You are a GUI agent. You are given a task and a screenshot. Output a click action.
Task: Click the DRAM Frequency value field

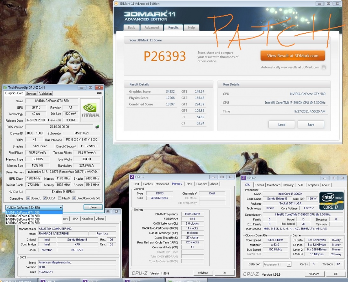pos(192,214)
